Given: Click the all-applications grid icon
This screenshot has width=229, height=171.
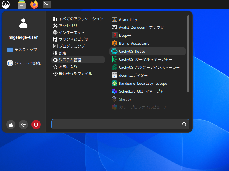Looking at the screenshot, I should (x=55, y=19).
